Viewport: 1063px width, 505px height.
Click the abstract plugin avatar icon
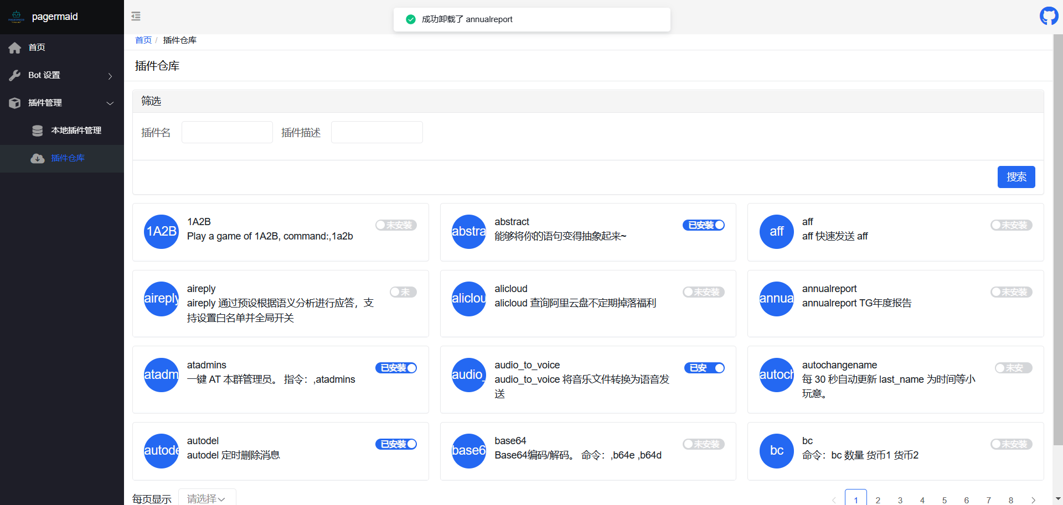pos(468,232)
